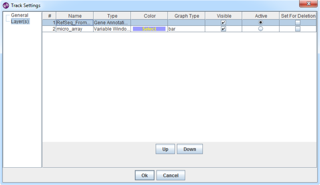Screen dimensions: 320x185
Task: Click the Variable Windo... type cell
Action: (112, 29)
